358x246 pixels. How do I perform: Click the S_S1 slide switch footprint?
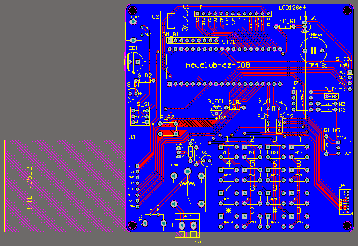click(140, 116)
